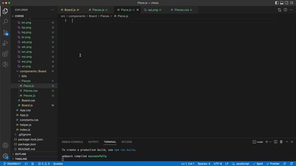The height and width of the screenshot is (166, 296).
Task: Open errors and warnings status indicator
Action: pyautogui.click(x=44, y=164)
